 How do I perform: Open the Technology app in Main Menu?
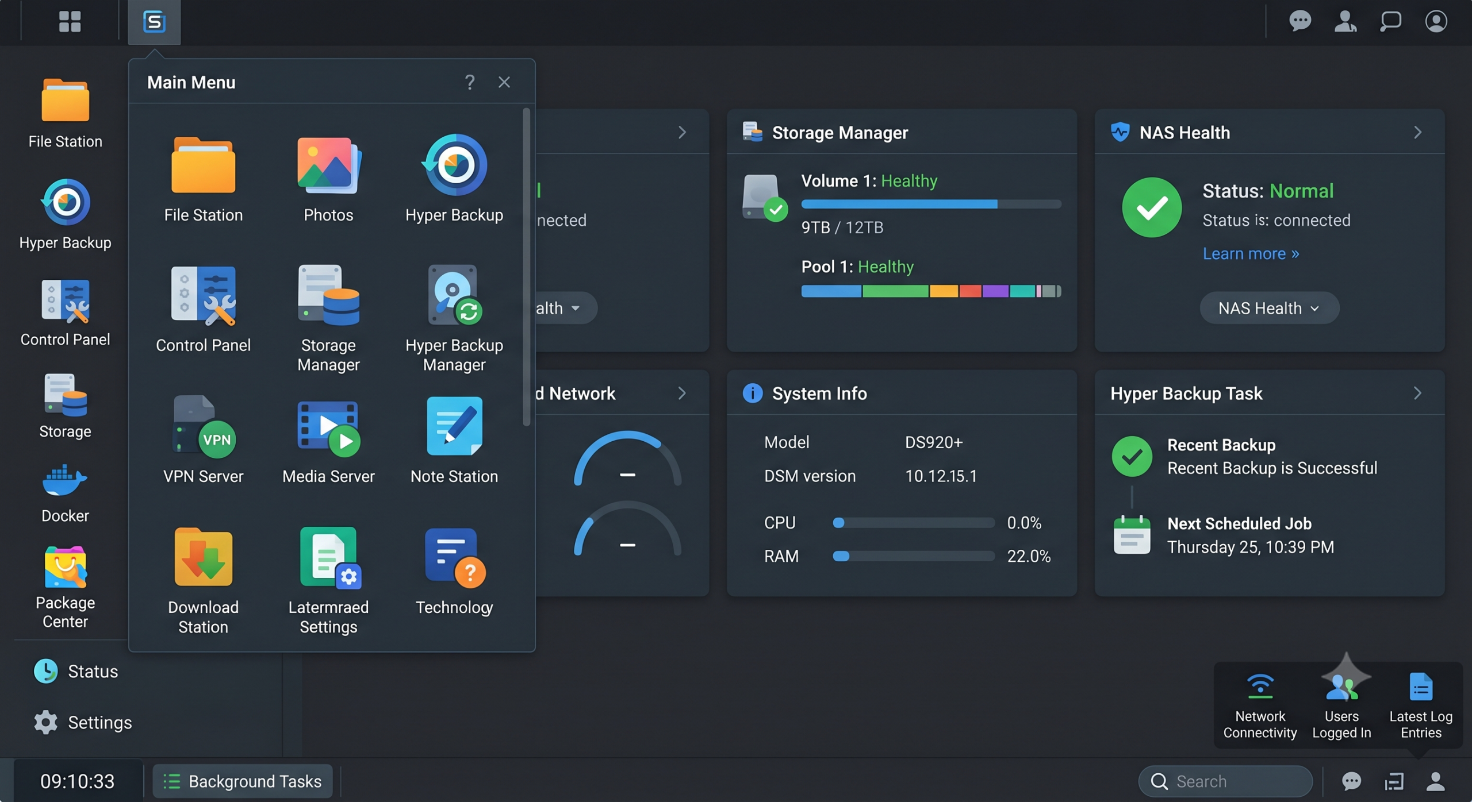click(454, 572)
